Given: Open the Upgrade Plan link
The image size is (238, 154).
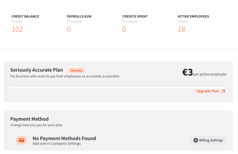Looking at the screenshot, I should 207,91.
